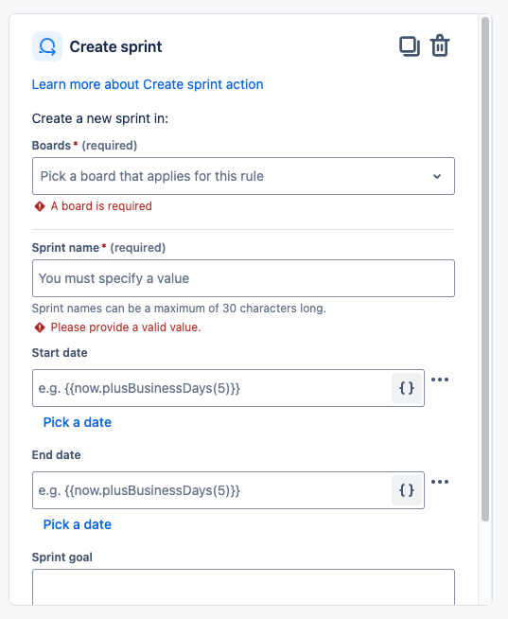Screen dimensions: 508x619
Task: Click the vertical scrollbar thumb
Action: pyautogui.click(x=485, y=269)
